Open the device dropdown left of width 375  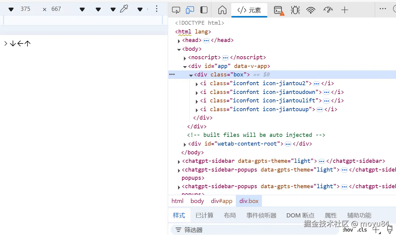(x=11, y=9)
